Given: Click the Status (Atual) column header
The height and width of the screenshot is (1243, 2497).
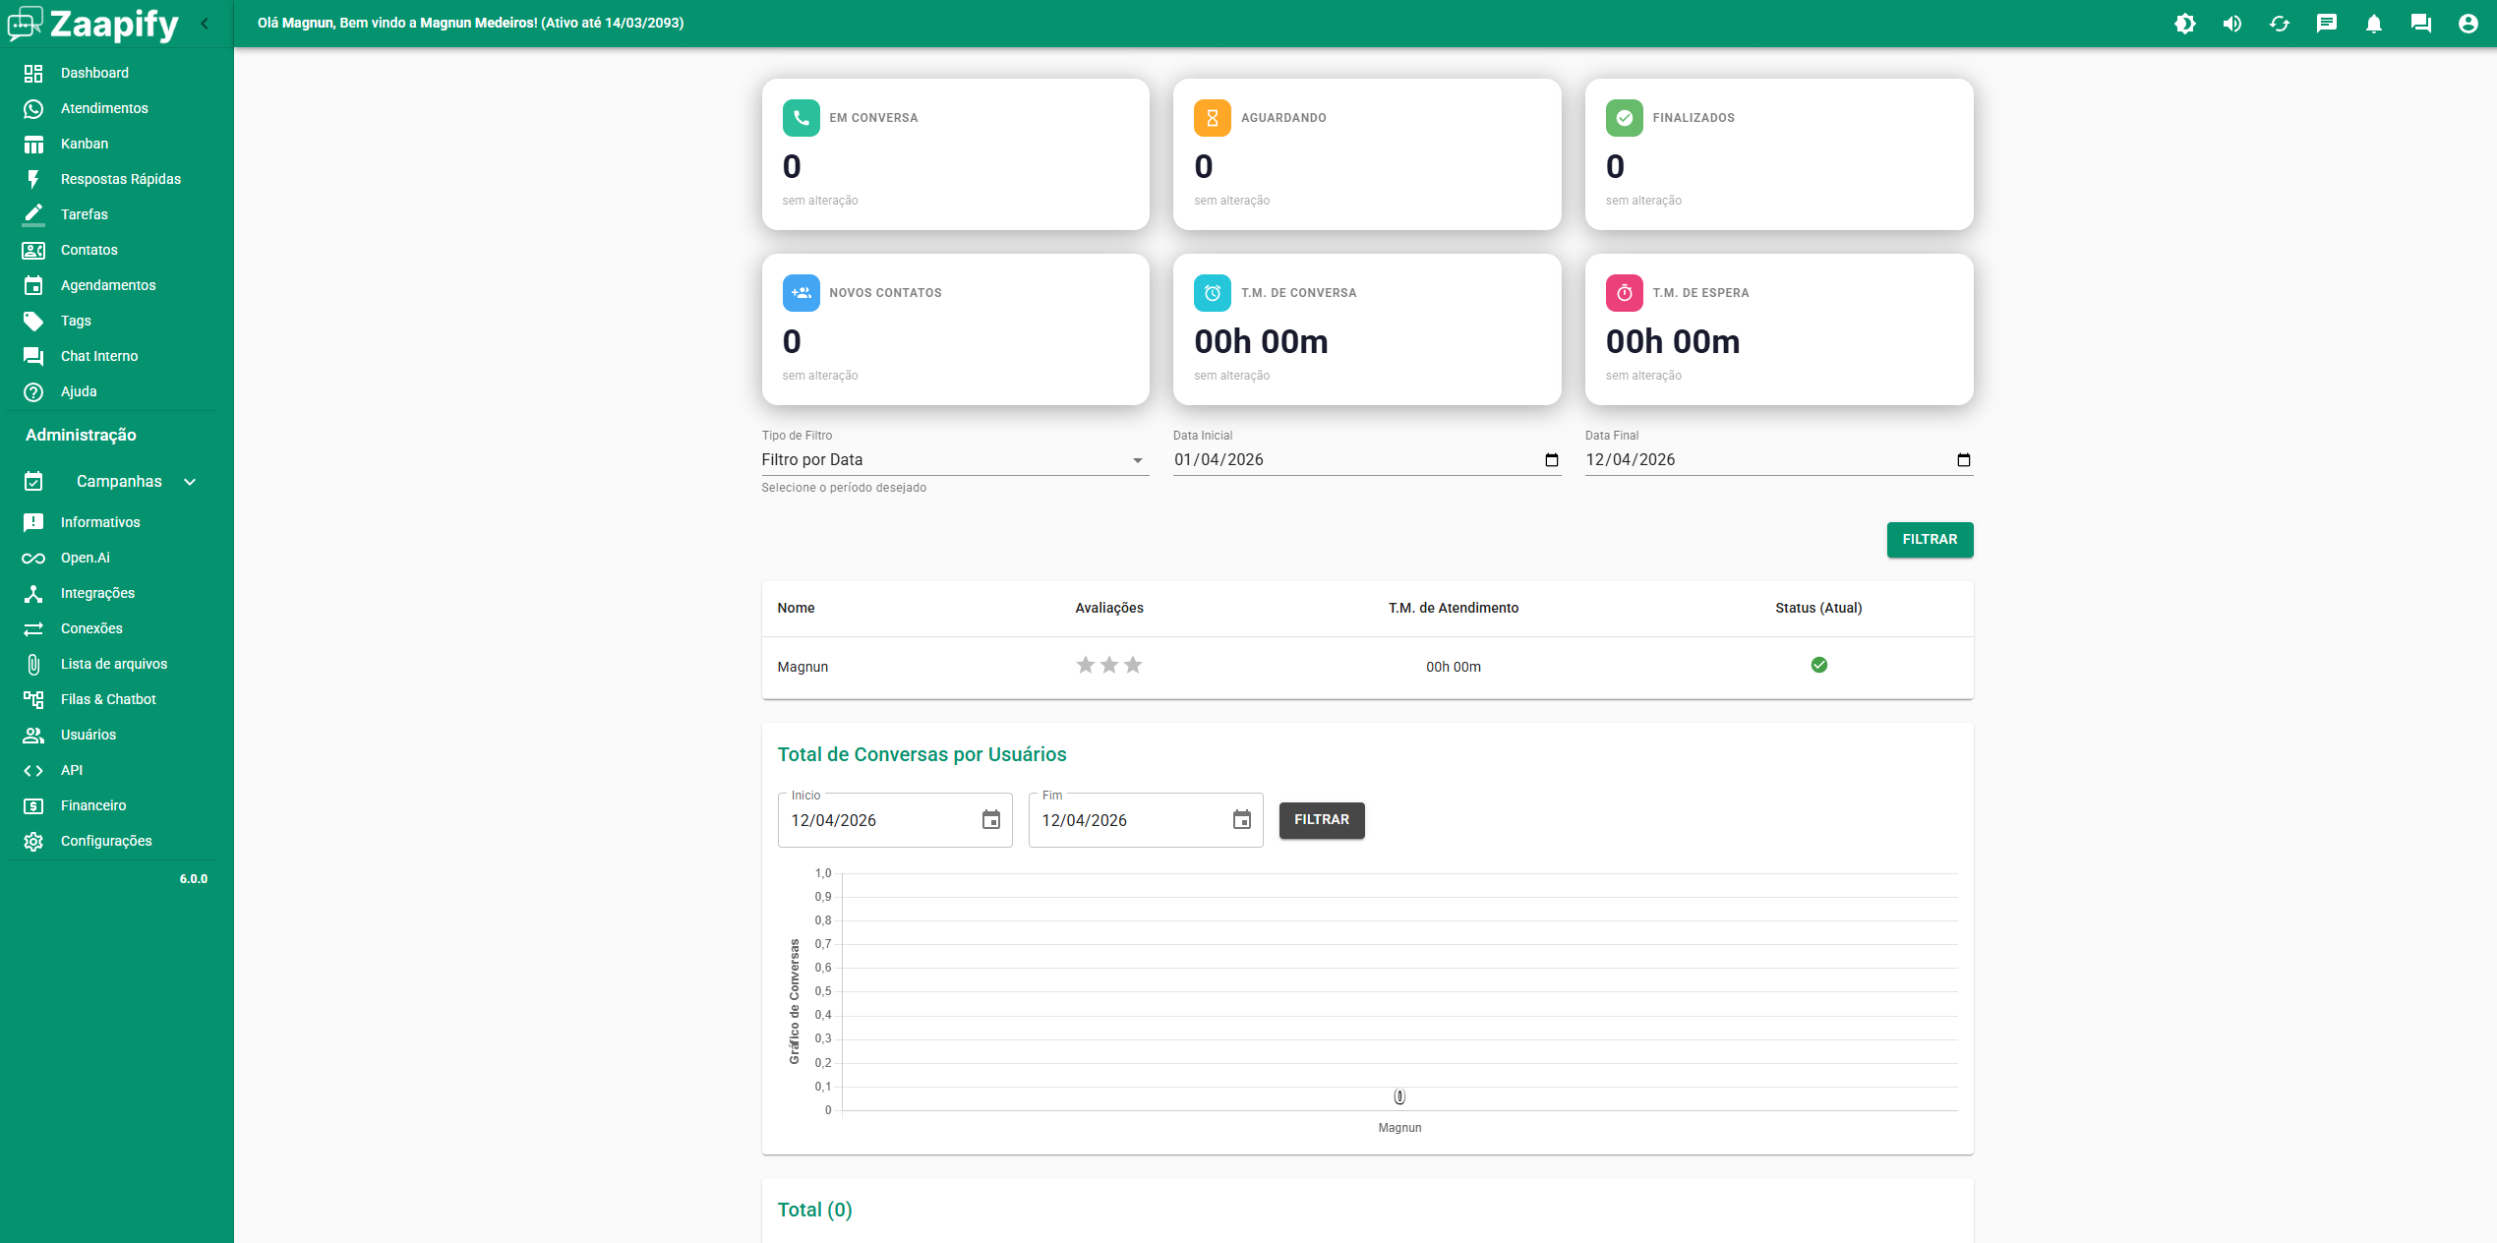Looking at the screenshot, I should (1818, 608).
